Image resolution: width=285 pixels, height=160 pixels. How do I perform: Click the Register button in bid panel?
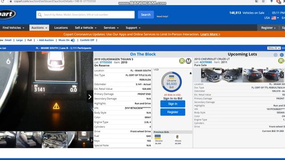click(x=173, y=112)
